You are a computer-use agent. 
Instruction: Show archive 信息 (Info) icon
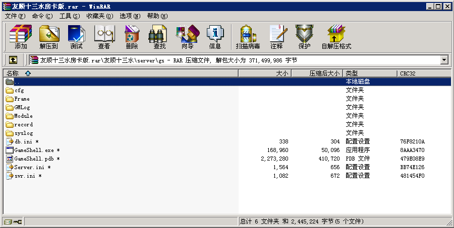(215, 37)
